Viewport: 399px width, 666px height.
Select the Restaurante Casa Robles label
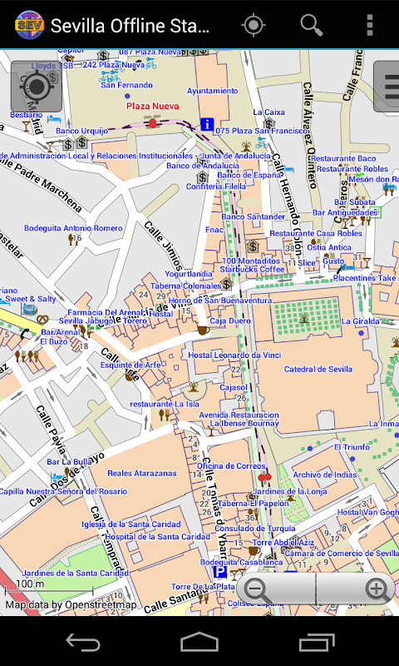tap(316, 233)
